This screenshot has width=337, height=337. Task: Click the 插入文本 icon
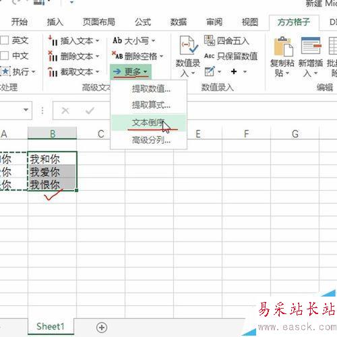point(53,41)
